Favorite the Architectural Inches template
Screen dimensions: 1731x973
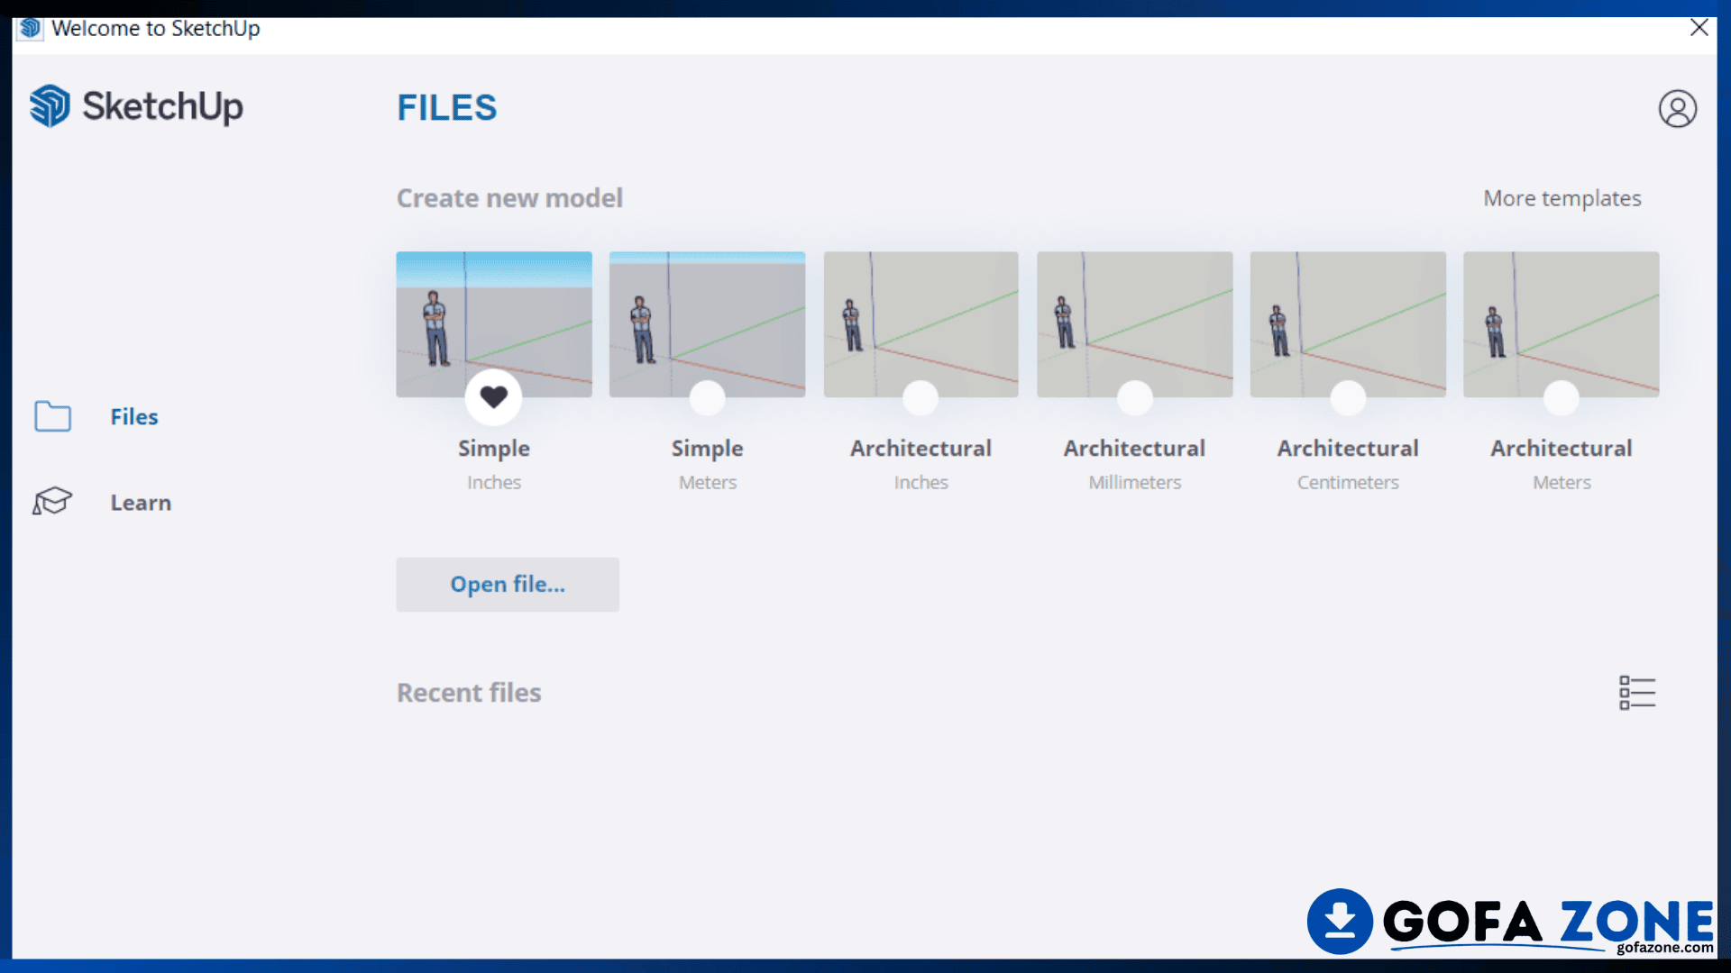click(920, 397)
